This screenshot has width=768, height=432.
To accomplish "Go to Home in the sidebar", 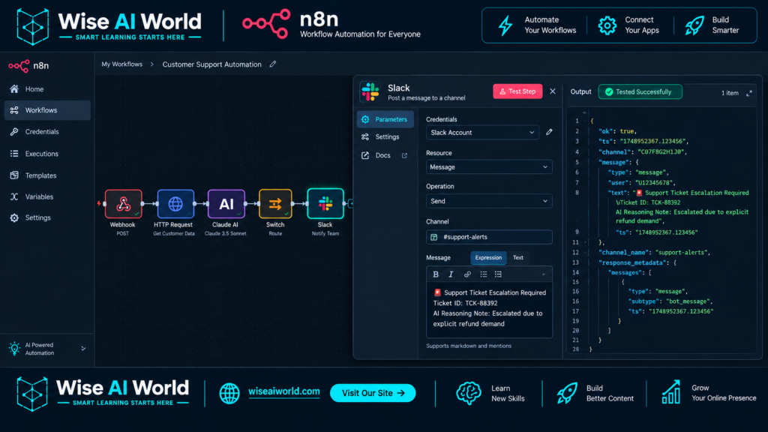I will click(47, 89).
